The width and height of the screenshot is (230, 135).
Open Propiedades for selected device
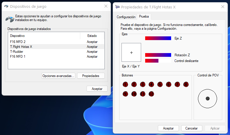(x=91, y=76)
